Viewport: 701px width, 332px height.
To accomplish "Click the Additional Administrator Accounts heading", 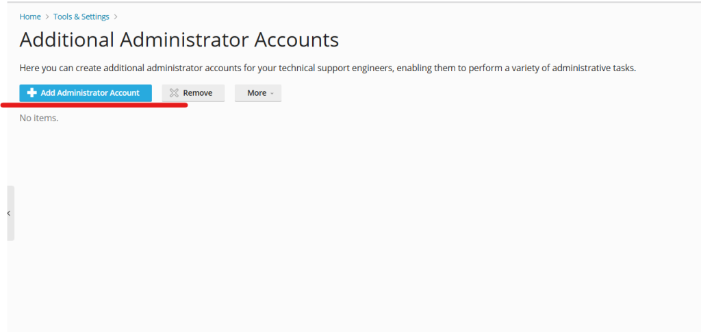I will (x=179, y=40).
